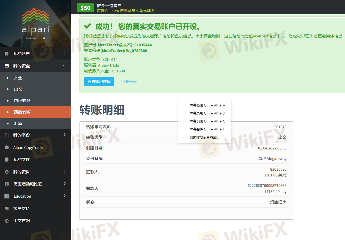
Task: Click creation date 01.04.2022 05:53
Action: point(272,148)
